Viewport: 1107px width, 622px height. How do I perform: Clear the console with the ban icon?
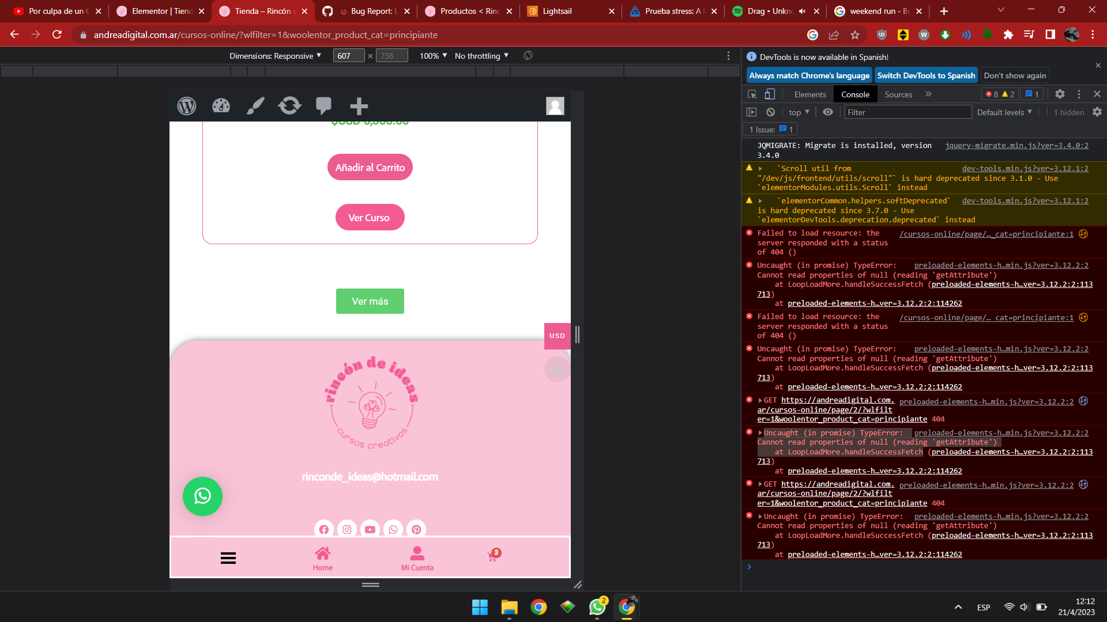click(x=770, y=112)
